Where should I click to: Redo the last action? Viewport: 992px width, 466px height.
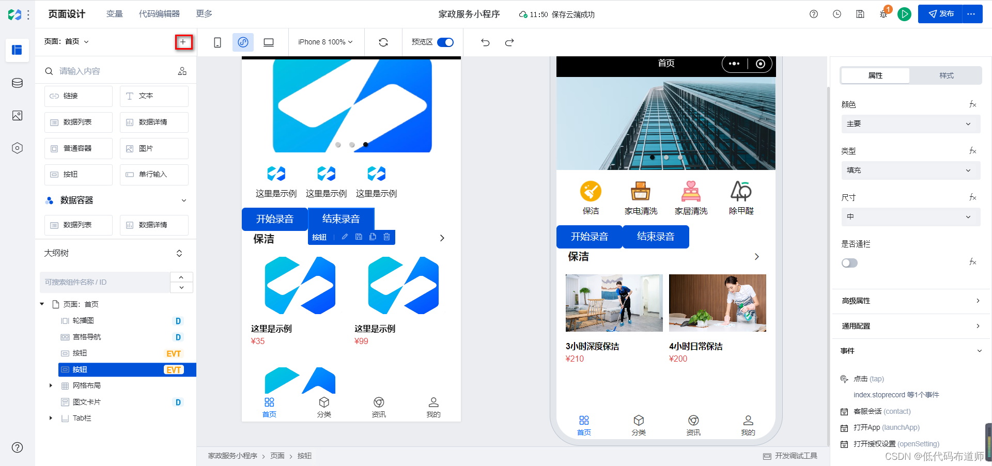coord(509,42)
